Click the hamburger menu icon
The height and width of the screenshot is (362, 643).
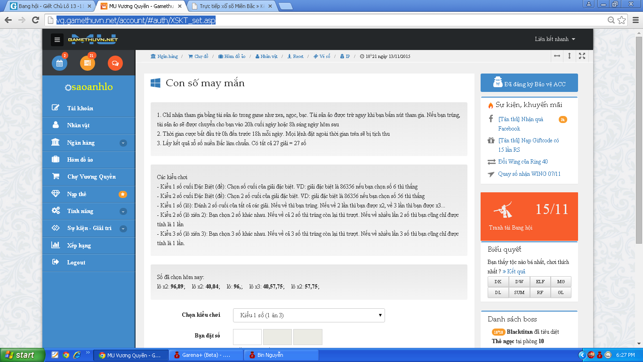click(x=57, y=40)
